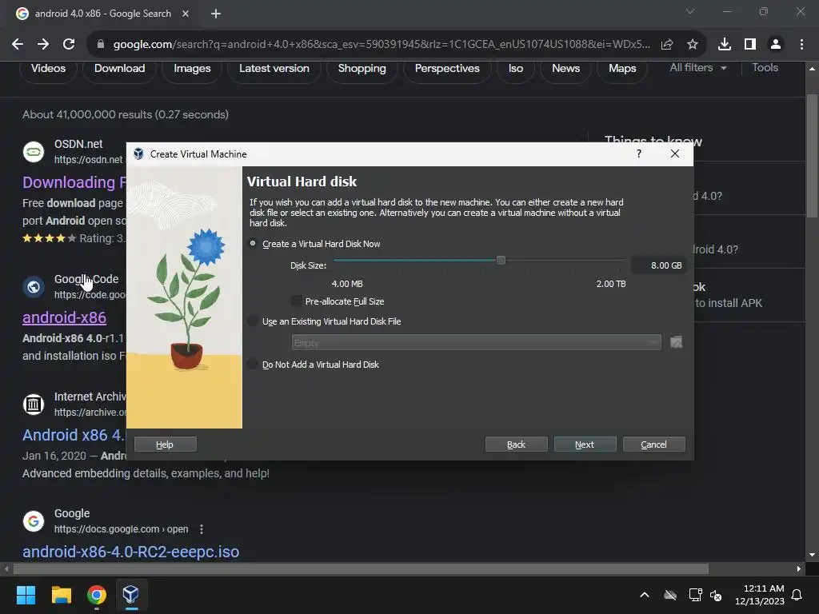Click the page horizontal scrollbar
Viewport: 819px width, 614px height.
click(x=361, y=568)
